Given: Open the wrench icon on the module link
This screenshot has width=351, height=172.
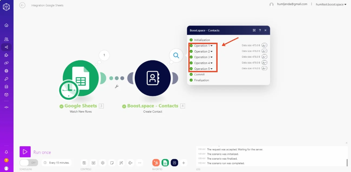Looking at the screenshot, I should [x=117, y=87].
